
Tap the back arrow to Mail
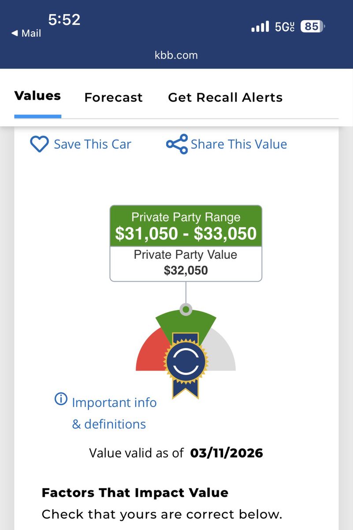coord(15,34)
